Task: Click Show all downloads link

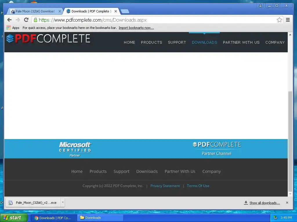Action: (x=265, y=203)
